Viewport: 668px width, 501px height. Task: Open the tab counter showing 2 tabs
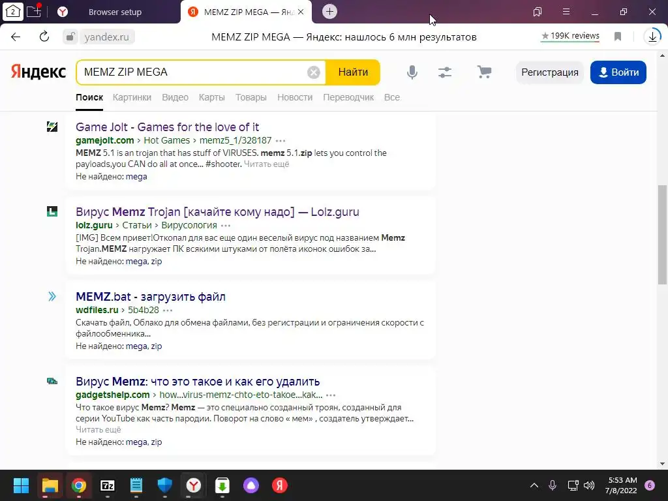coord(13,12)
